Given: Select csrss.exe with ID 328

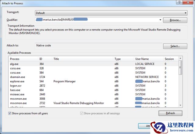Looking at the screenshot, I should point(93,68).
